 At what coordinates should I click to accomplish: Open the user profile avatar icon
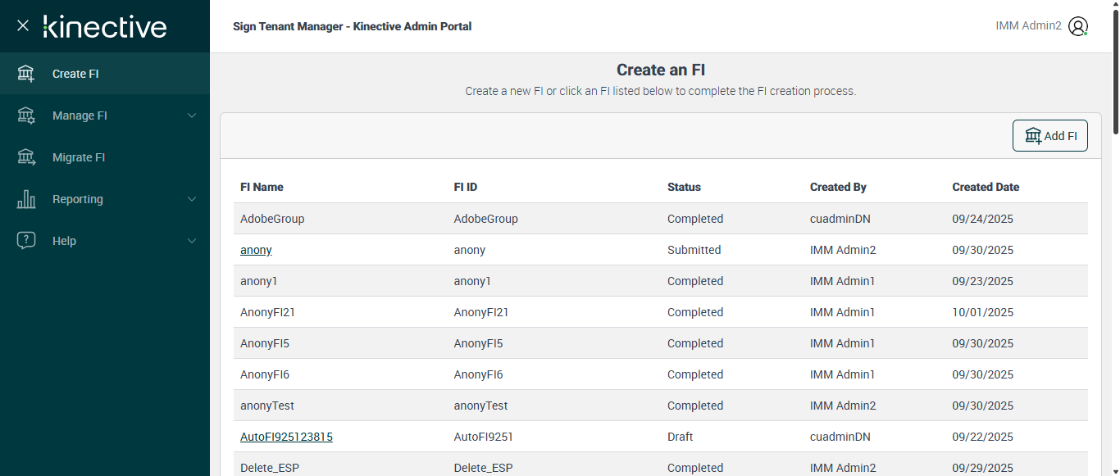point(1078,26)
